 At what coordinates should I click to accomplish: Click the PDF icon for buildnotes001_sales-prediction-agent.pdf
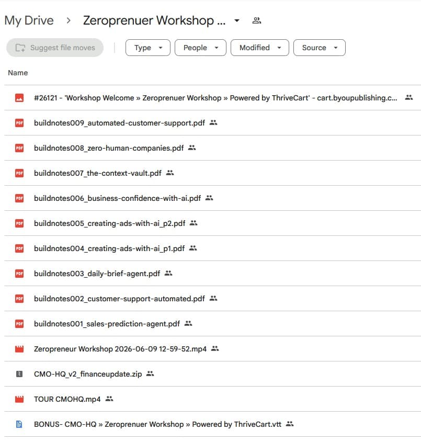19,324
